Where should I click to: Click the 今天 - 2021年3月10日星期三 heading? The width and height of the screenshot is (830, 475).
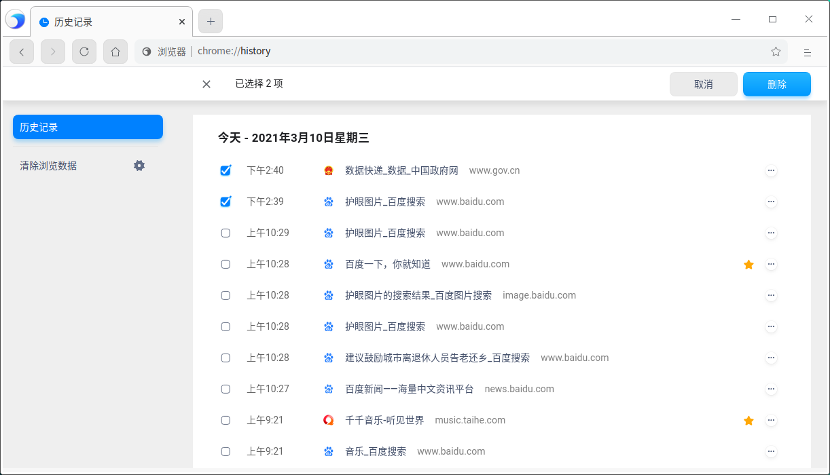(x=293, y=138)
